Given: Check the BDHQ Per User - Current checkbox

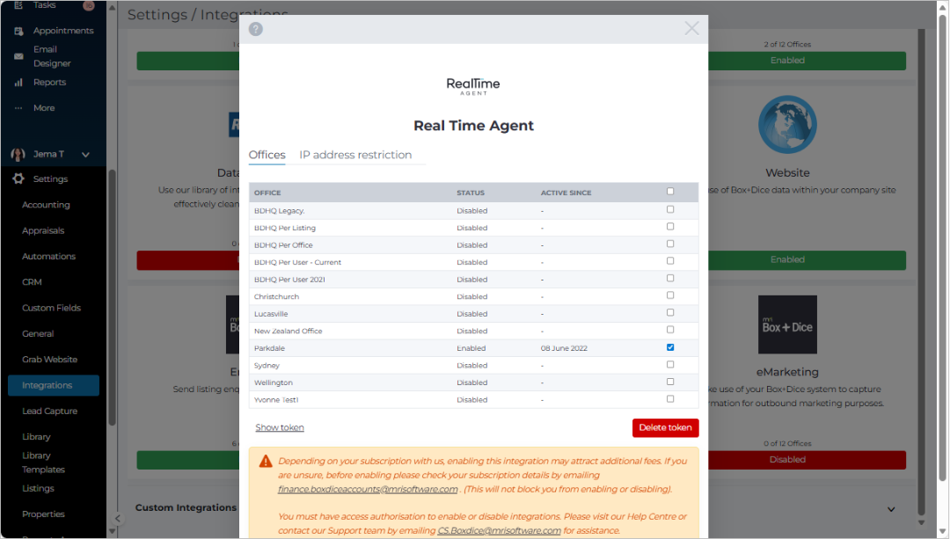Looking at the screenshot, I should [x=670, y=261].
